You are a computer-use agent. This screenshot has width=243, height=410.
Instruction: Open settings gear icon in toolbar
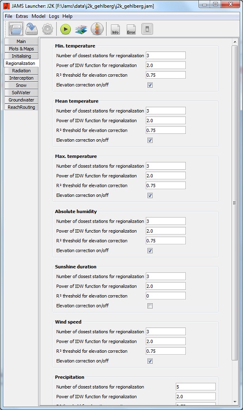click(x=48, y=29)
